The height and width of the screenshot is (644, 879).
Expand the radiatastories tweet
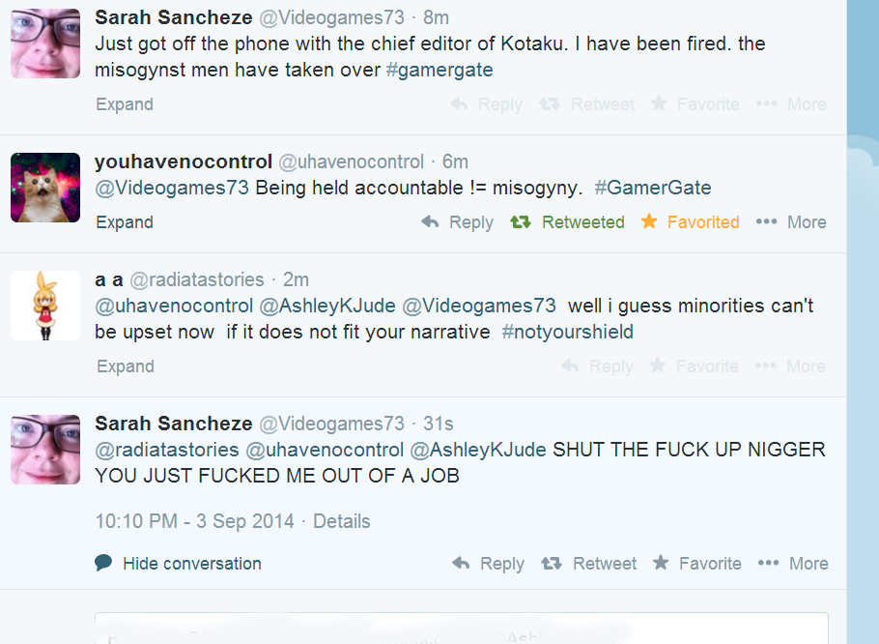tap(126, 366)
